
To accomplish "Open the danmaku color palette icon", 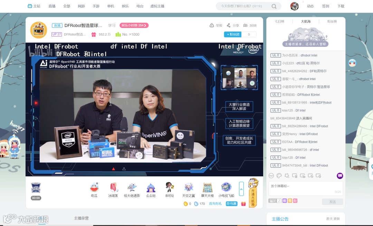I will pyautogui.click(x=279, y=176).
